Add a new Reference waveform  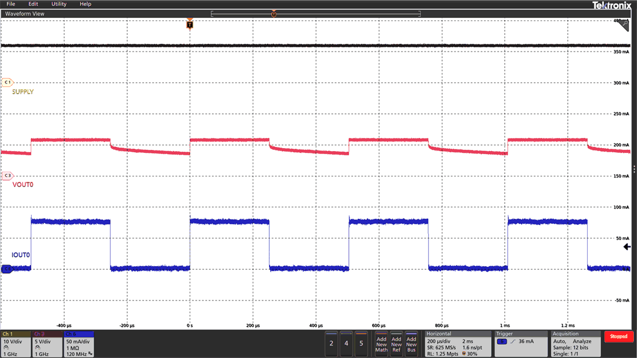tap(396, 344)
